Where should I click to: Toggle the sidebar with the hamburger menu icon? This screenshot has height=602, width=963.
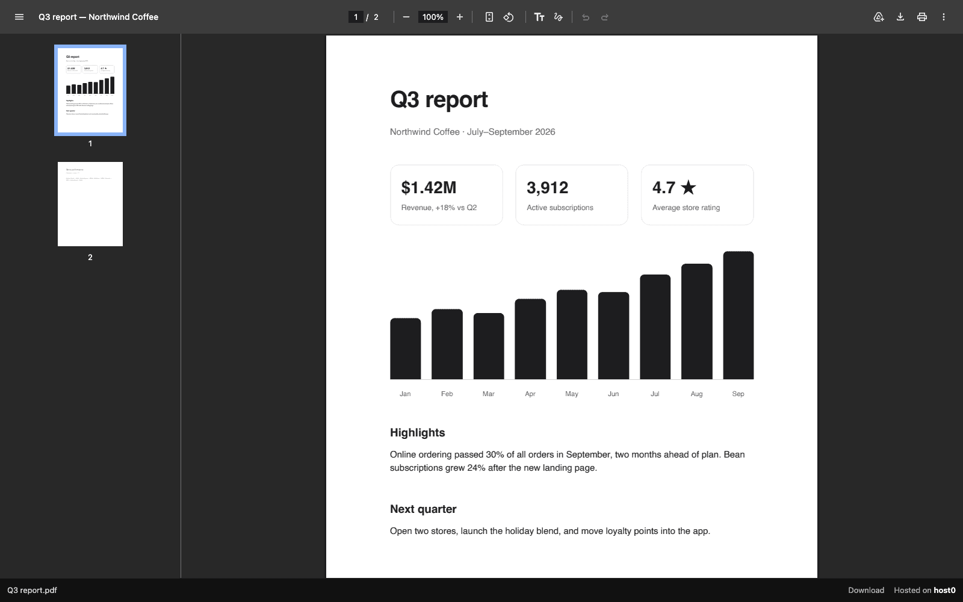pyautogui.click(x=19, y=17)
